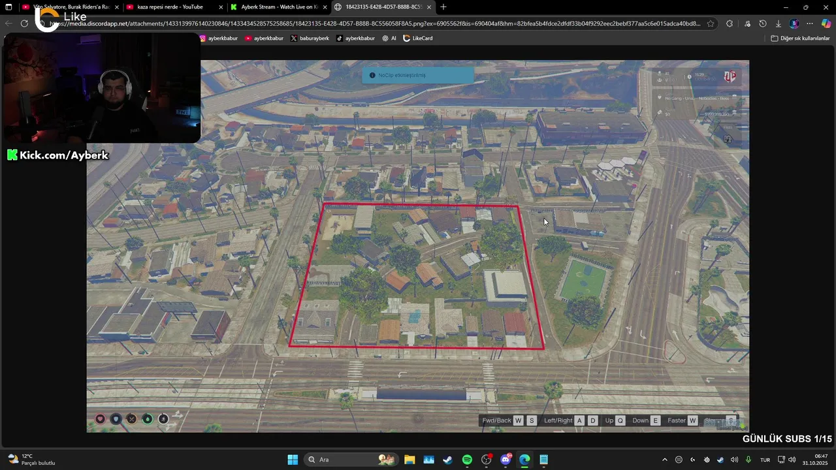836x470 pixels.
Task: Open the Notepad taskbar icon
Action: (543, 460)
